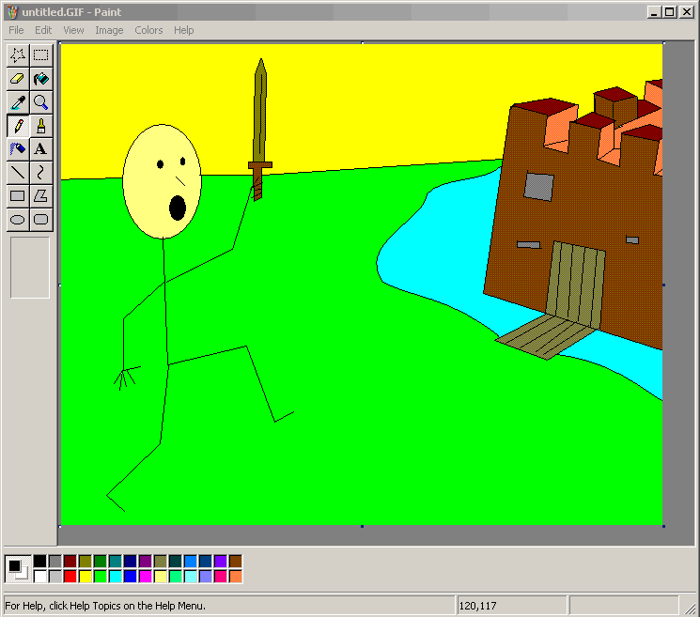Click the canvas right-middle resize handle
The image size is (700, 617).
[x=664, y=285]
